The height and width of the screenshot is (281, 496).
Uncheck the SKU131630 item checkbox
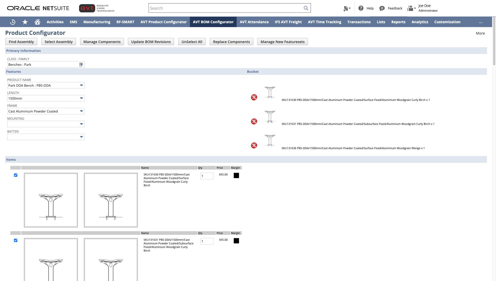point(16,175)
